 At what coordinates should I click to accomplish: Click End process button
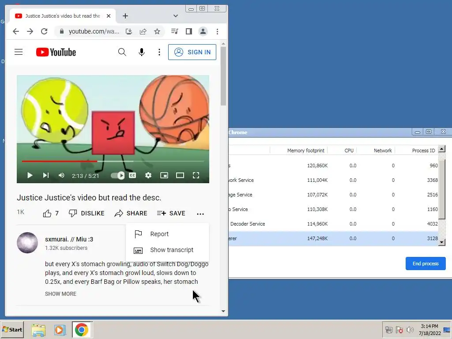coord(426,264)
